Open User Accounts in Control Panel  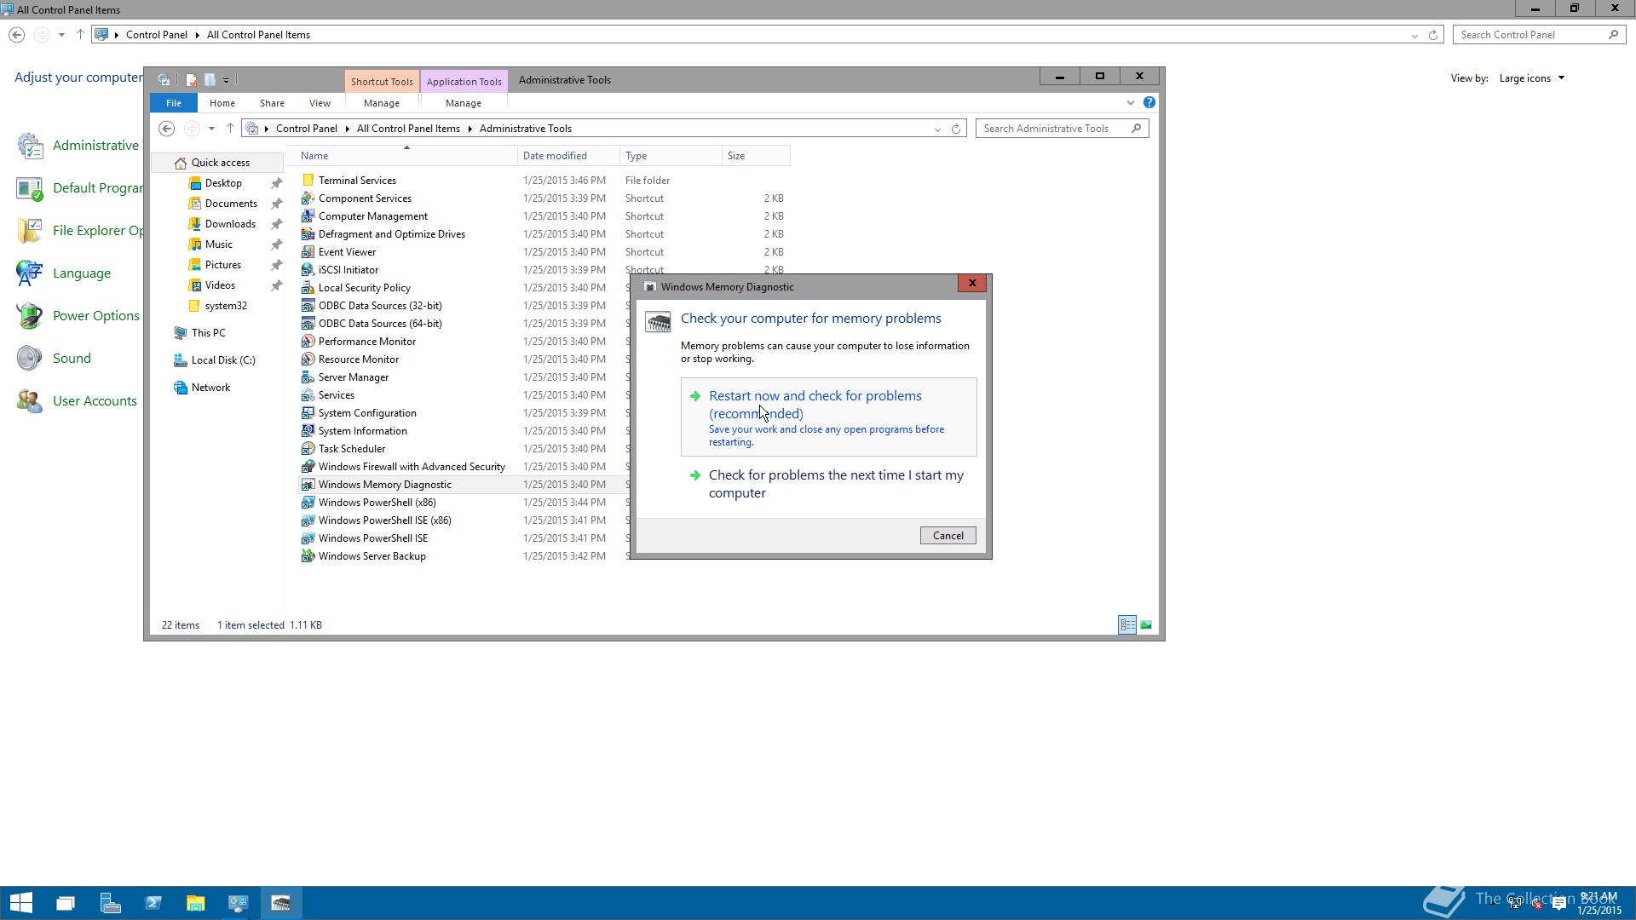[95, 401]
